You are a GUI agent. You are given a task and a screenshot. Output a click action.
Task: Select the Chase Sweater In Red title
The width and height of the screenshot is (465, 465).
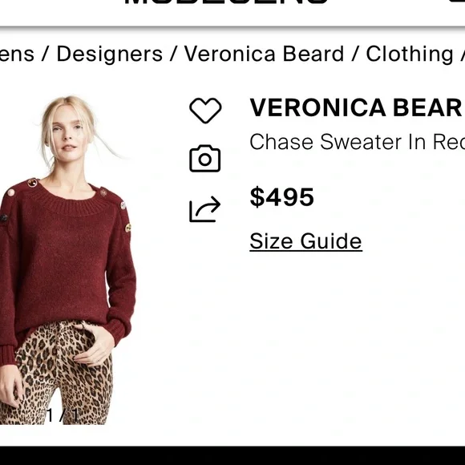357,142
